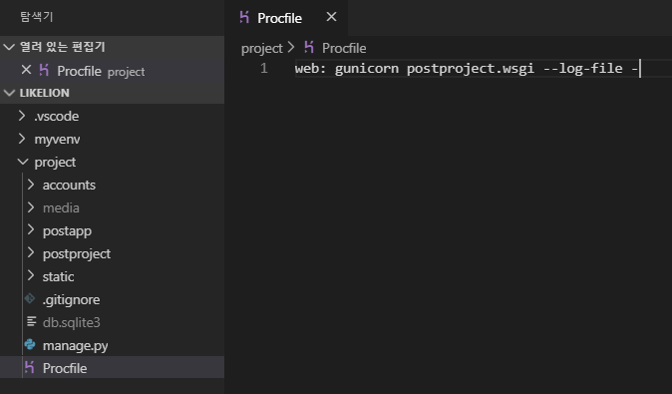Screen dimensions: 672x394
Task: Place the cursor in the gunicorn command line
Action: 468,69
